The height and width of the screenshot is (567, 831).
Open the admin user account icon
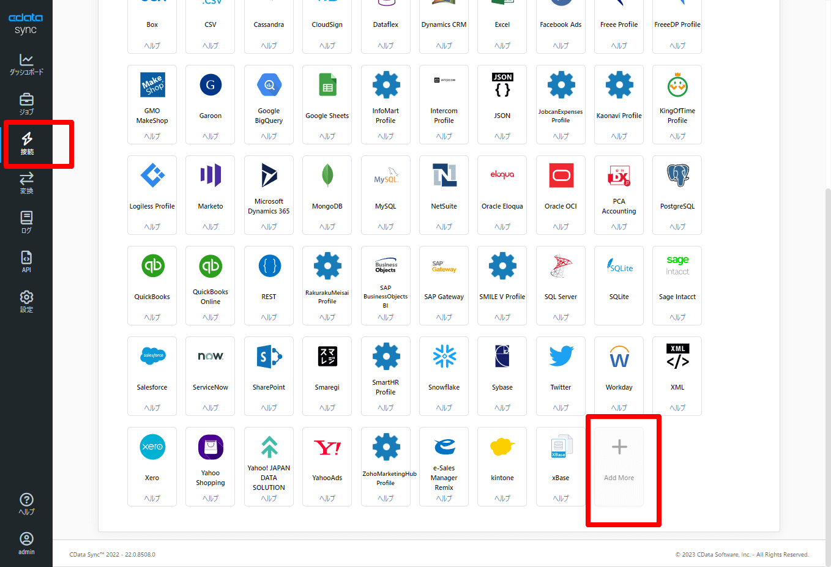coord(26,543)
